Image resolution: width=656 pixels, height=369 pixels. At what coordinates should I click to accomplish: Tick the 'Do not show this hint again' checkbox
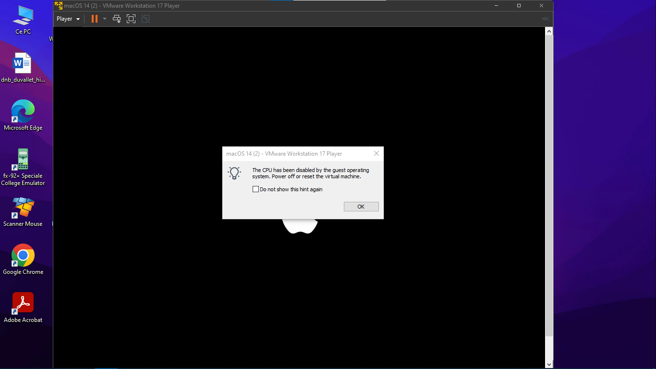(x=255, y=189)
